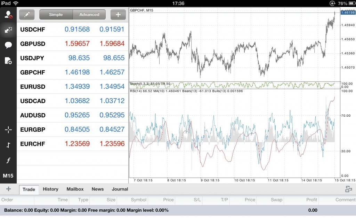
Task: Open the Mailbox tab
Action: [75, 189]
